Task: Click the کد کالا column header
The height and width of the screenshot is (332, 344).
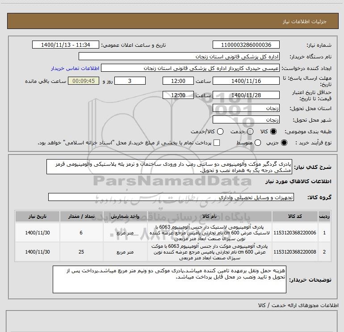Action: [x=295, y=216]
